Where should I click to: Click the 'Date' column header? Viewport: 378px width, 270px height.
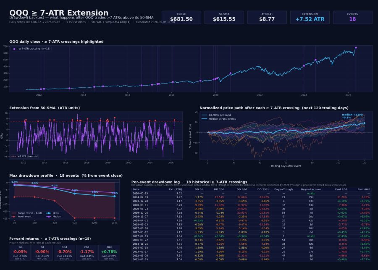pos(136,189)
